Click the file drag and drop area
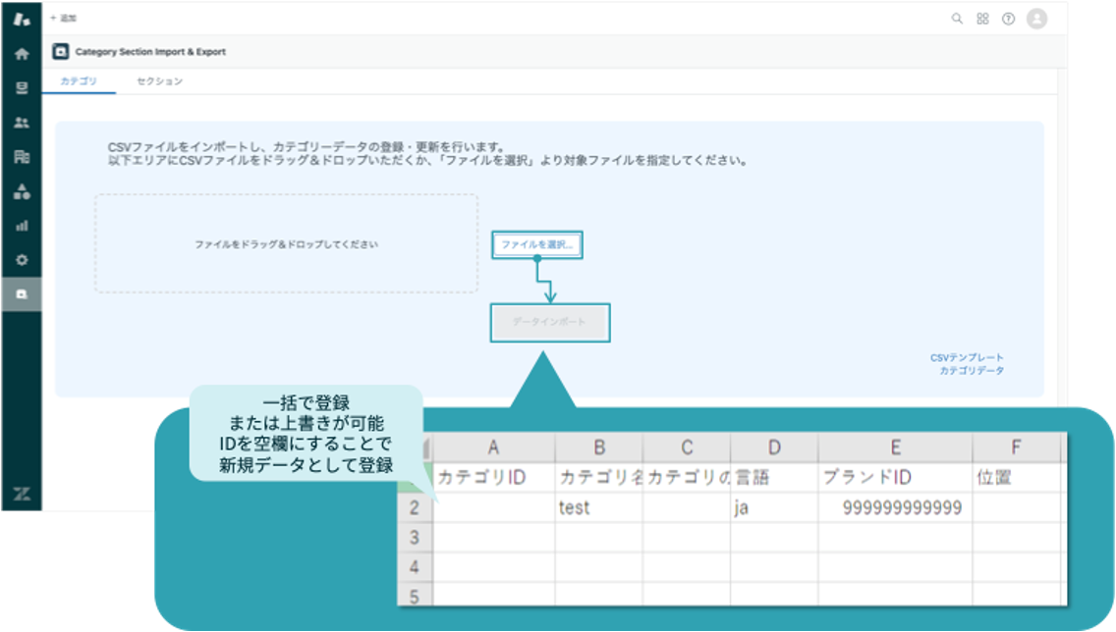 [x=286, y=243]
